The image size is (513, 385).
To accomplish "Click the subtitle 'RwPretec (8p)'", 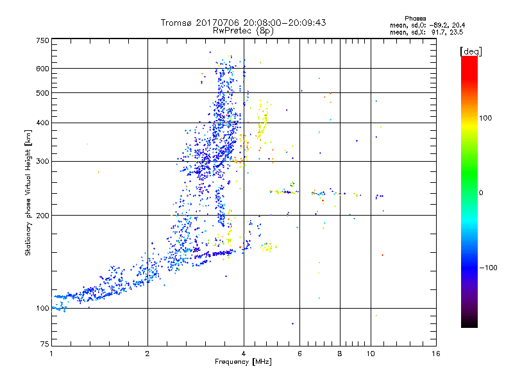I will tap(243, 31).
